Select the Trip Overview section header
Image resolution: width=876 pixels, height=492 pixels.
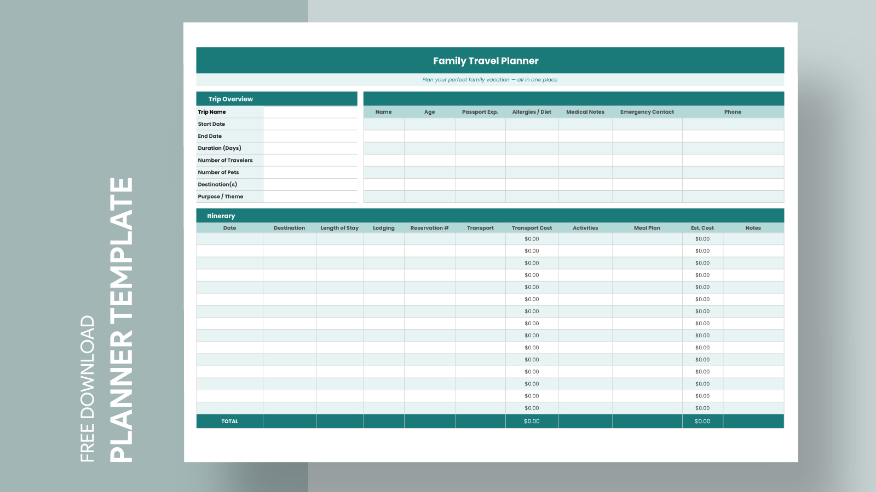point(230,99)
